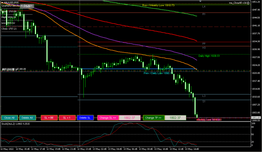Click the S1 support level label
The height and width of the screenshot is (152, 262).
tap(204, 101)
